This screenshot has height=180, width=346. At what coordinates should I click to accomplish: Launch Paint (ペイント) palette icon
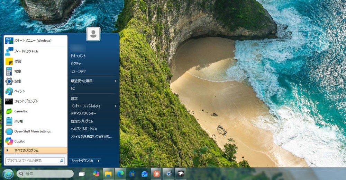pos(9,91)
